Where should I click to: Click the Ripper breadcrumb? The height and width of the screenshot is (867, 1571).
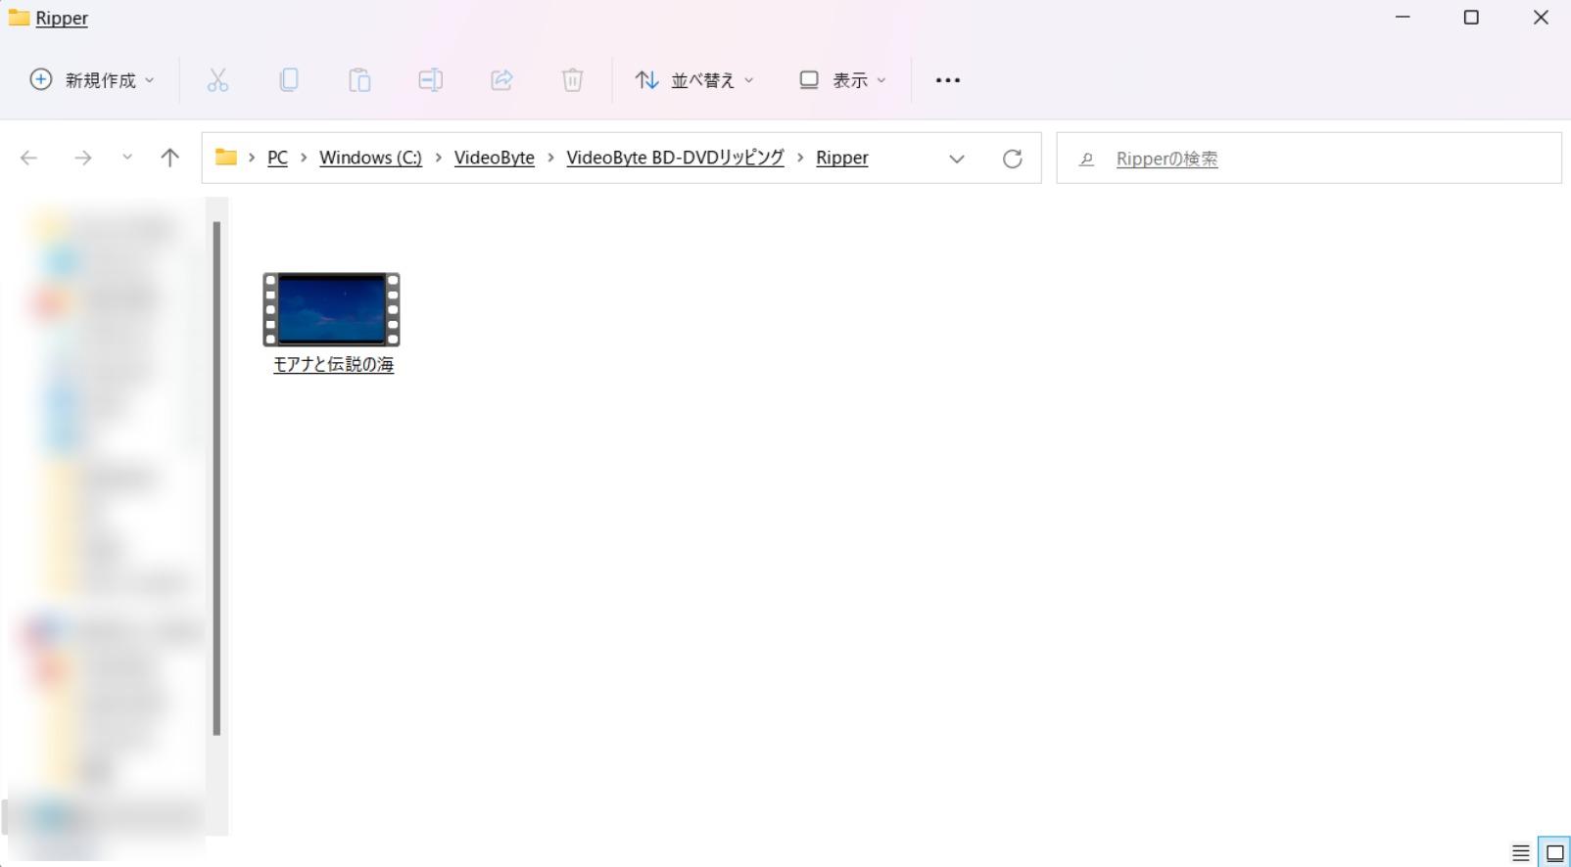(x=842, y=158)
